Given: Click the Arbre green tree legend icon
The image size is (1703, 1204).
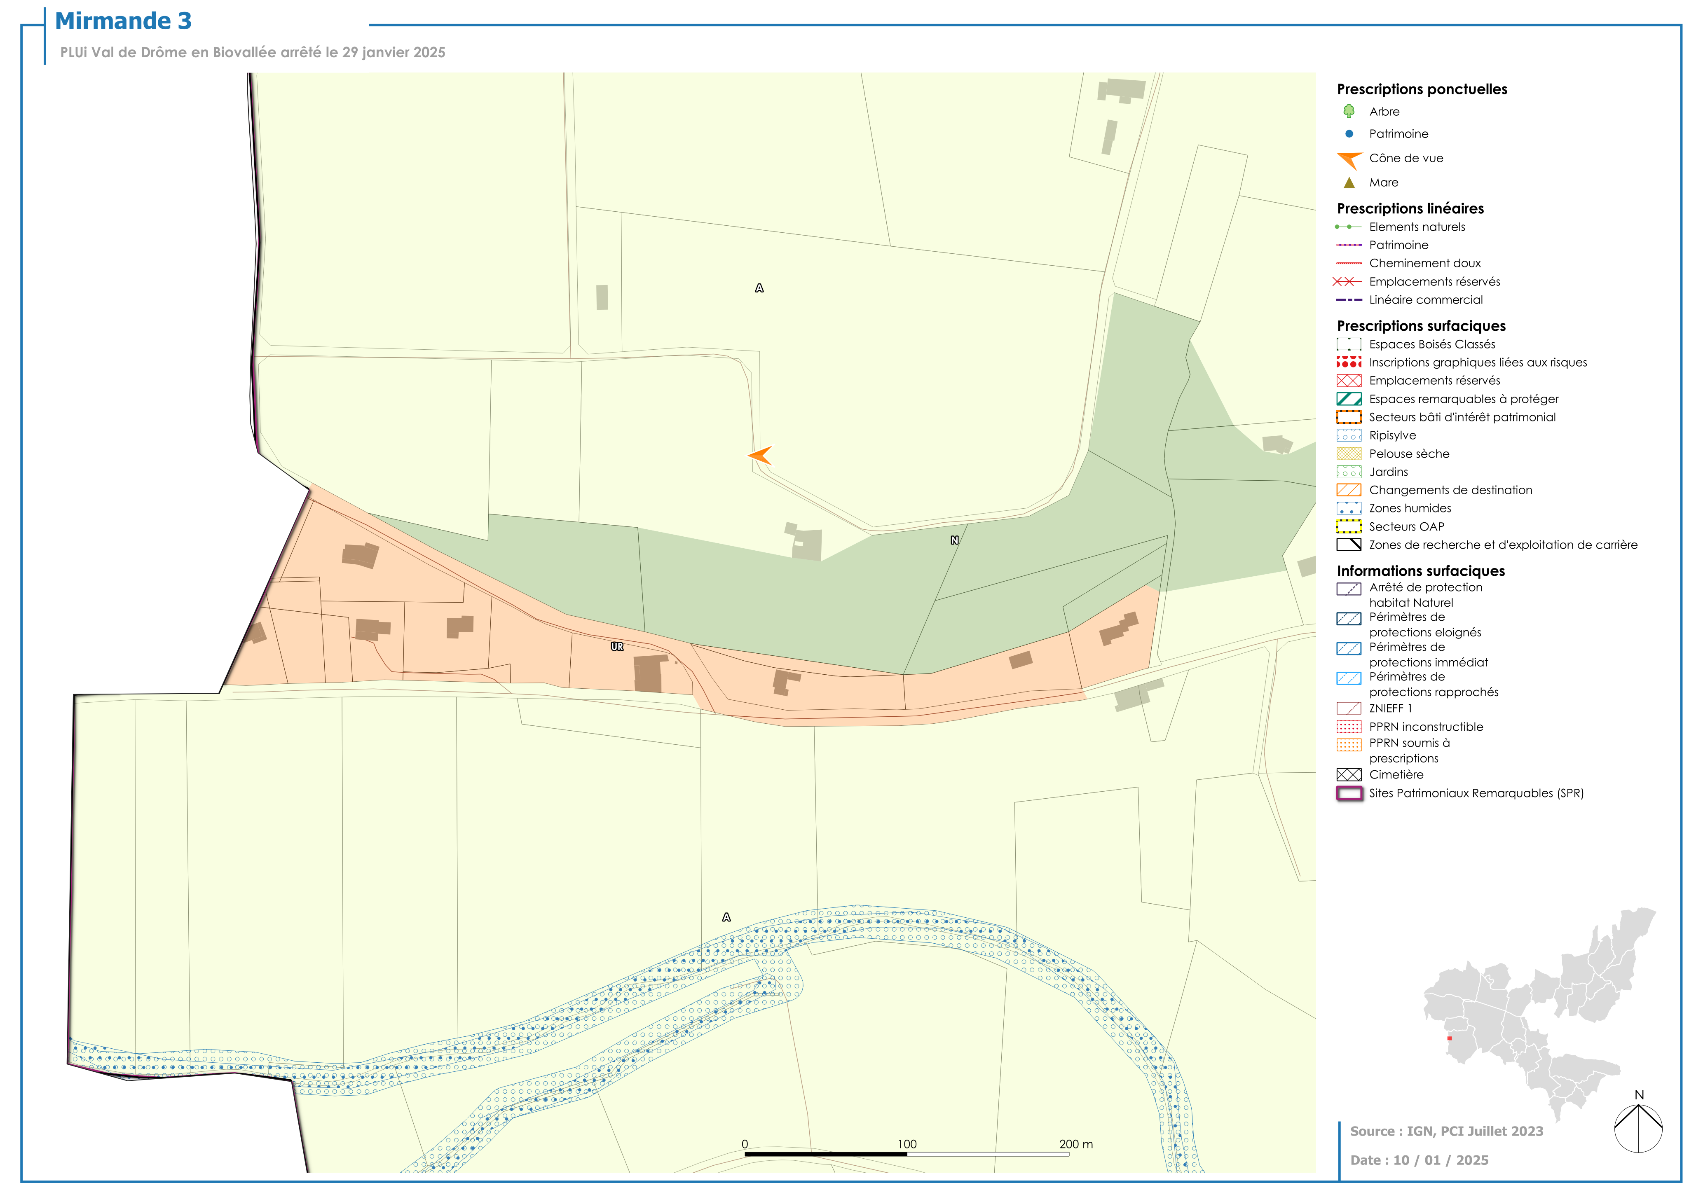Looking at the screenshot, I should click(x=1349, y=111).
